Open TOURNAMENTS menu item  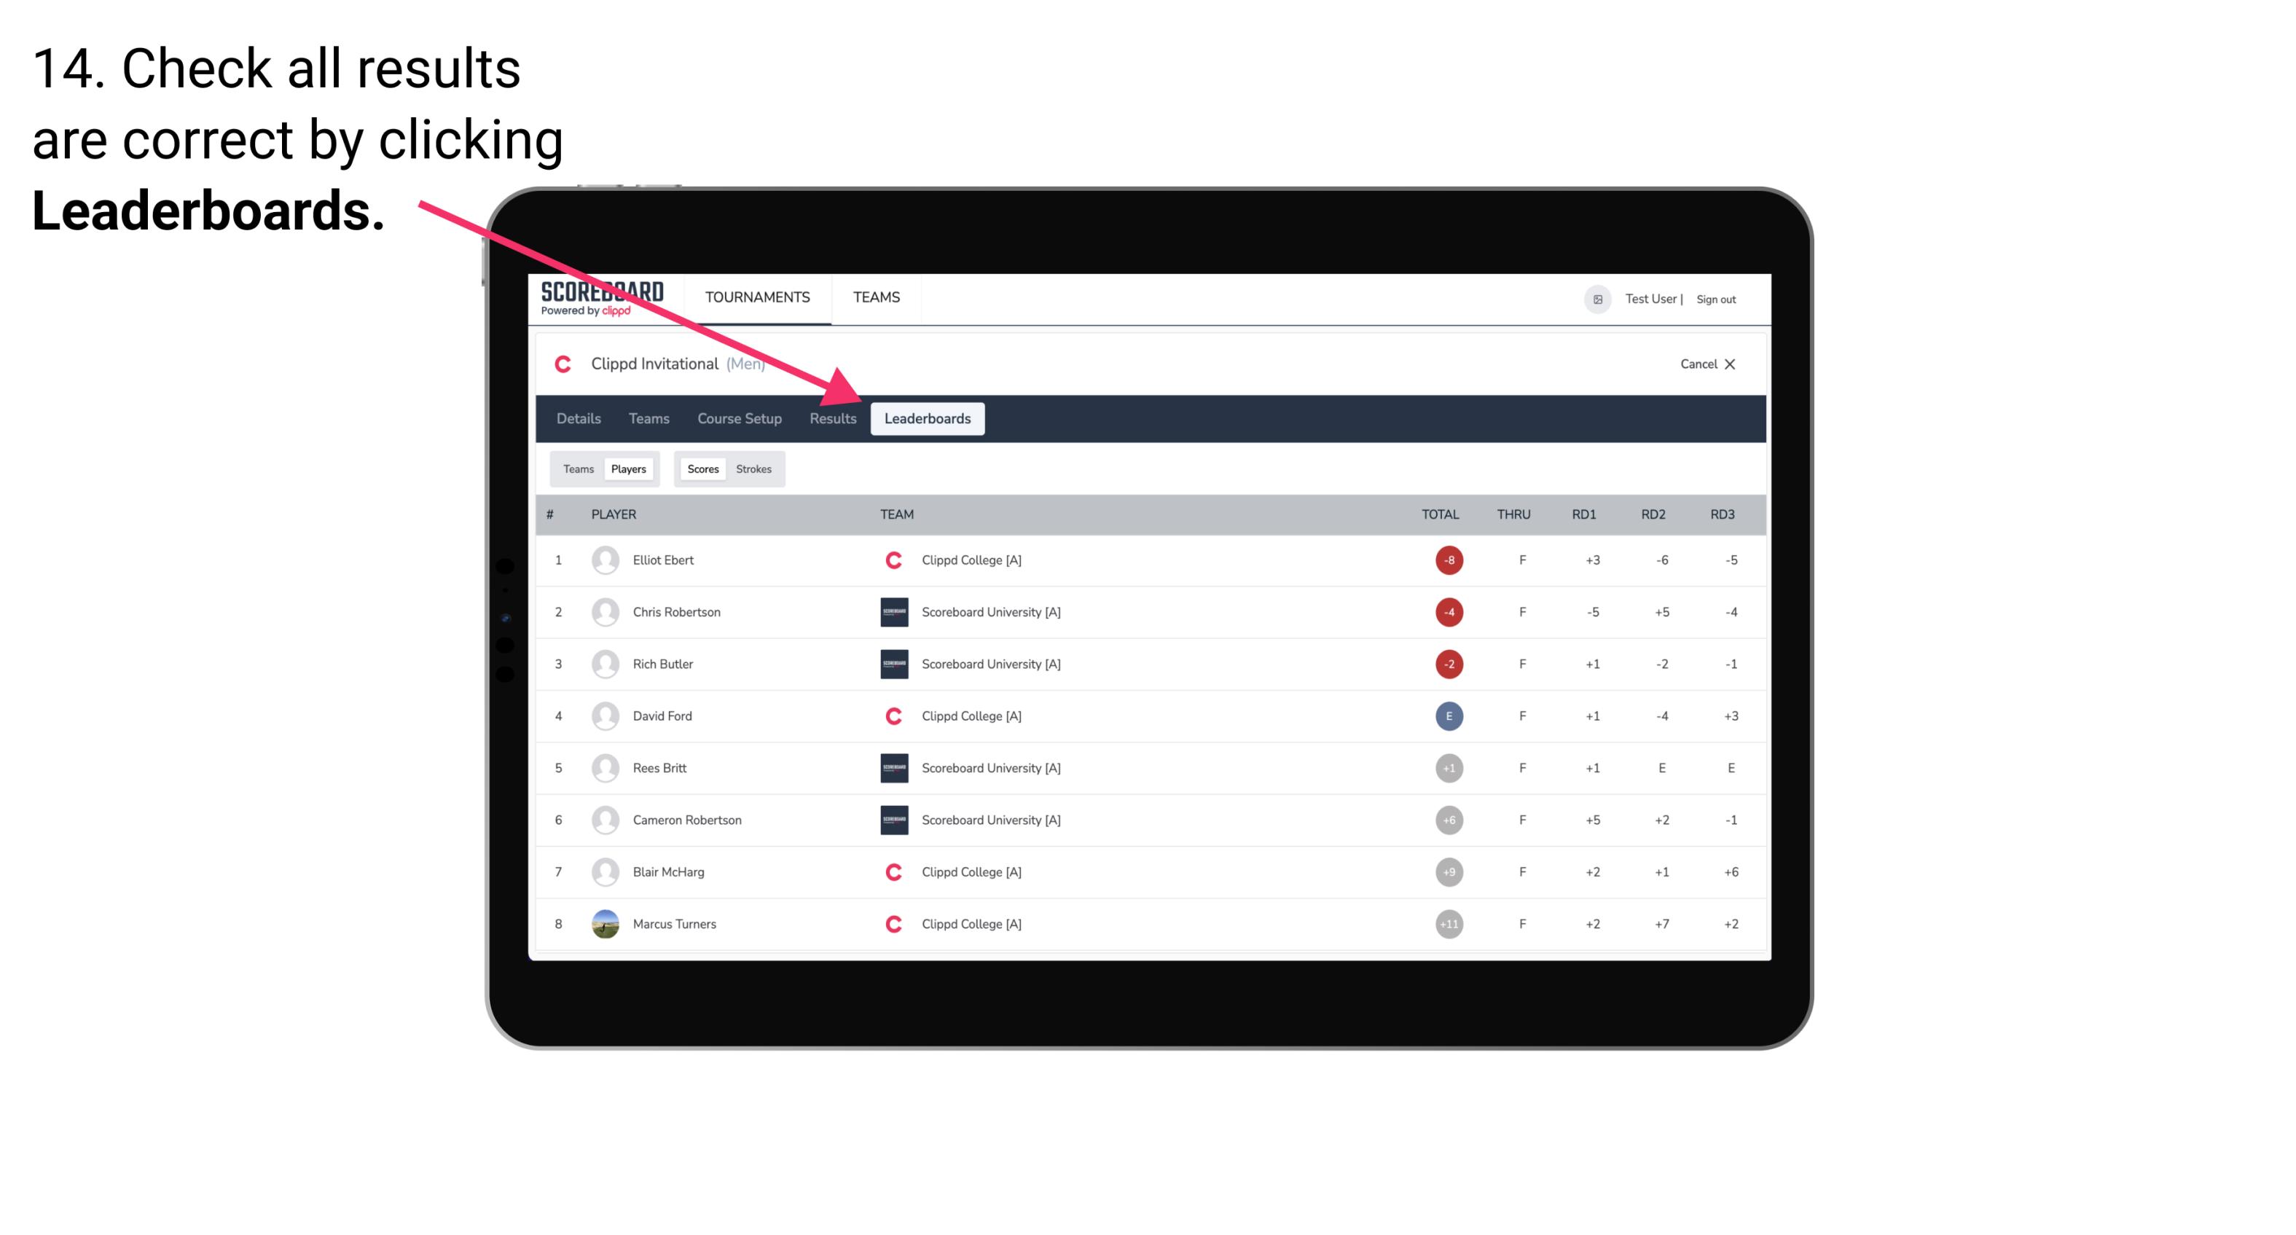(x=757, y=297)
